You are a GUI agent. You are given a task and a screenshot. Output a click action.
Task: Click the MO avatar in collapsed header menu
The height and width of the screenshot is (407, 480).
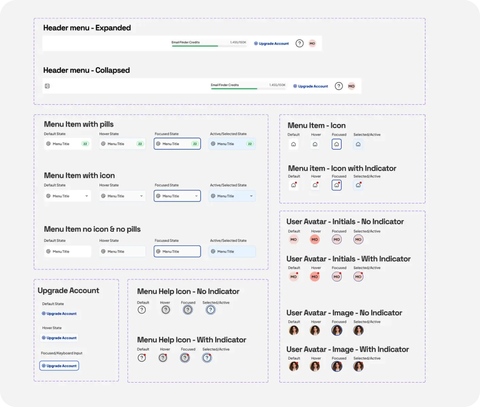click(x=352, y=86)
